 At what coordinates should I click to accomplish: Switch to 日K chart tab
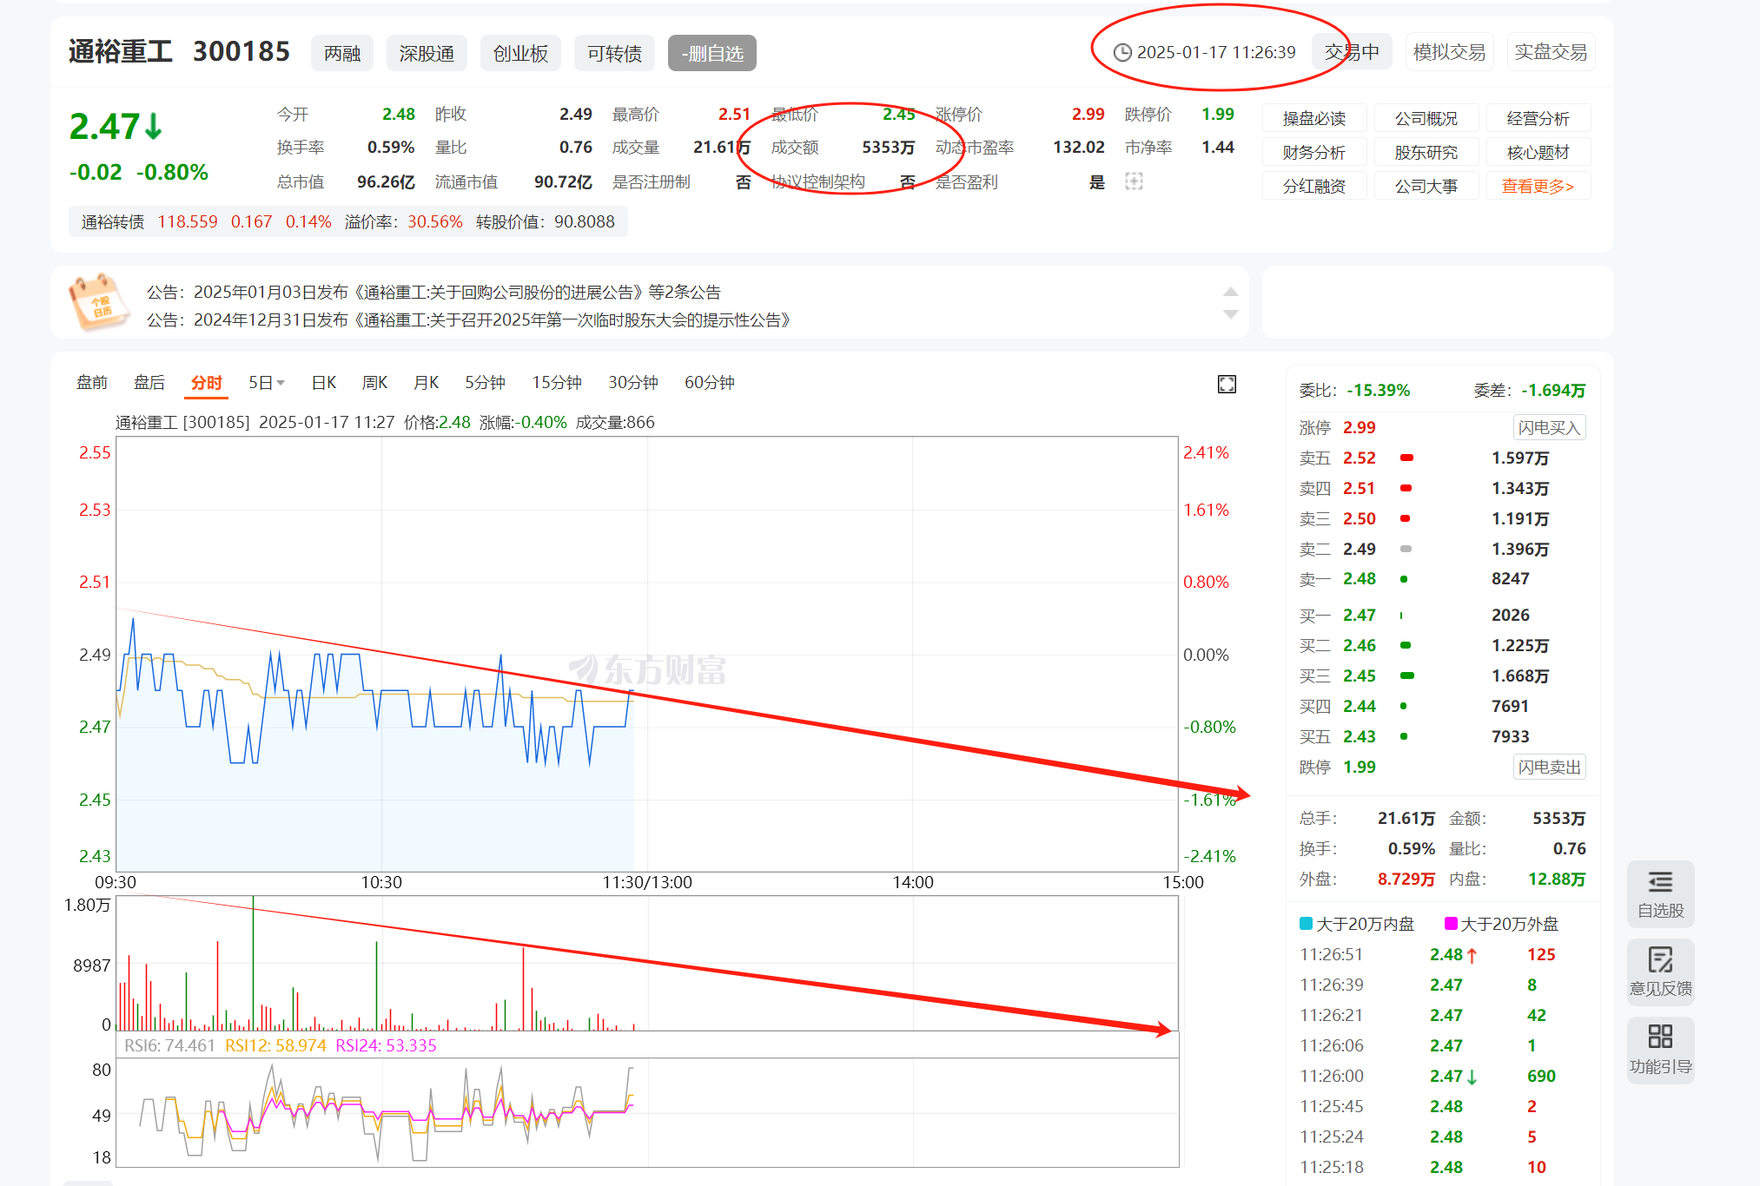coord(323,383)
